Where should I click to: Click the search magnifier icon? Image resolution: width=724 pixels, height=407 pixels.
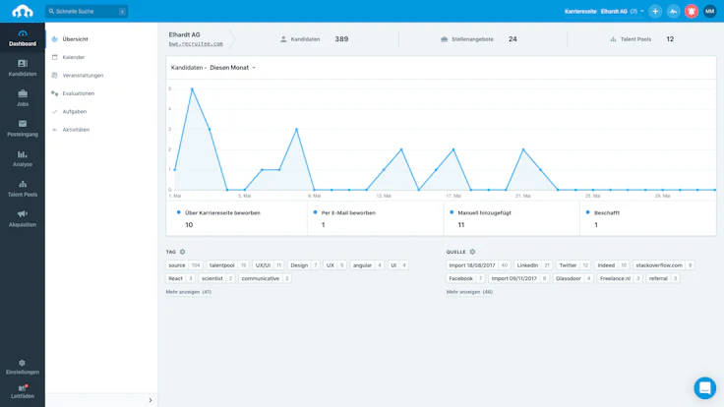51,11
